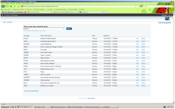Open the 'À la une' bookmark folder
The width and height of the screenshot is (175, 109).
(28, 9)
